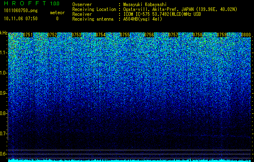Click the 0752 time marker
The height and width of the screenshot is (162, 254).
[x=52, y=35]
